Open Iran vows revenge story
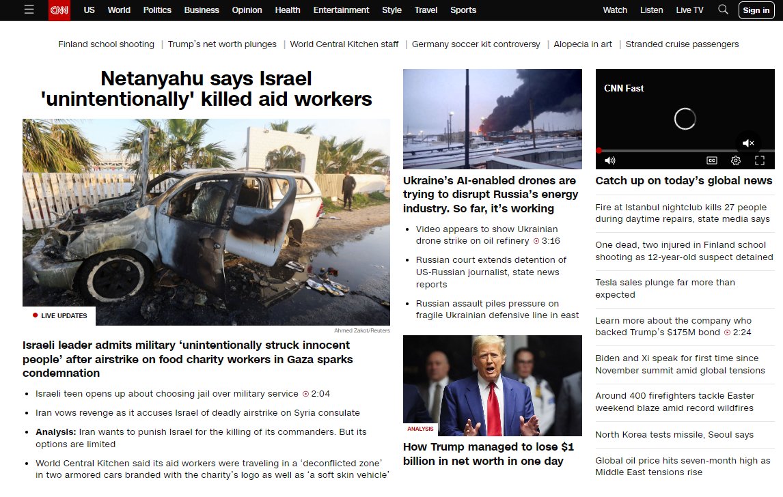783x497 pixels. (197, 412)
